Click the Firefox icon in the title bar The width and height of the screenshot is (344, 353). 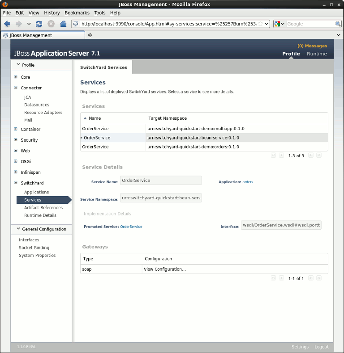point(5,4)
